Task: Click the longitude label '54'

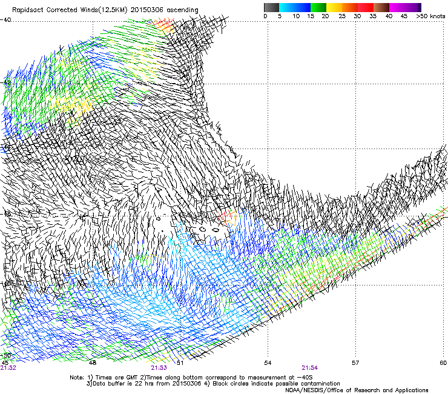Action: pyautogui.click(x=268, y=363)
